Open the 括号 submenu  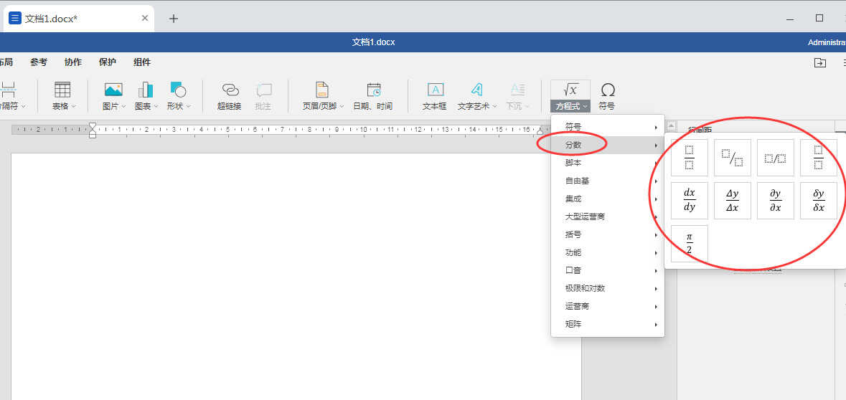608,234
